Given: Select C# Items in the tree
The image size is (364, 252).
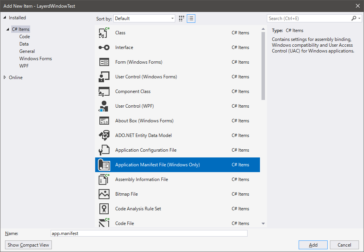Looking at the screenshot, I should click(21, 29).
